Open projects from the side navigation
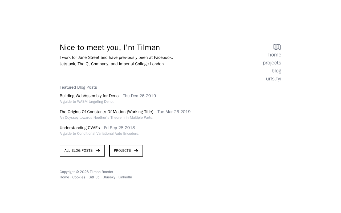 pos(272,63)
